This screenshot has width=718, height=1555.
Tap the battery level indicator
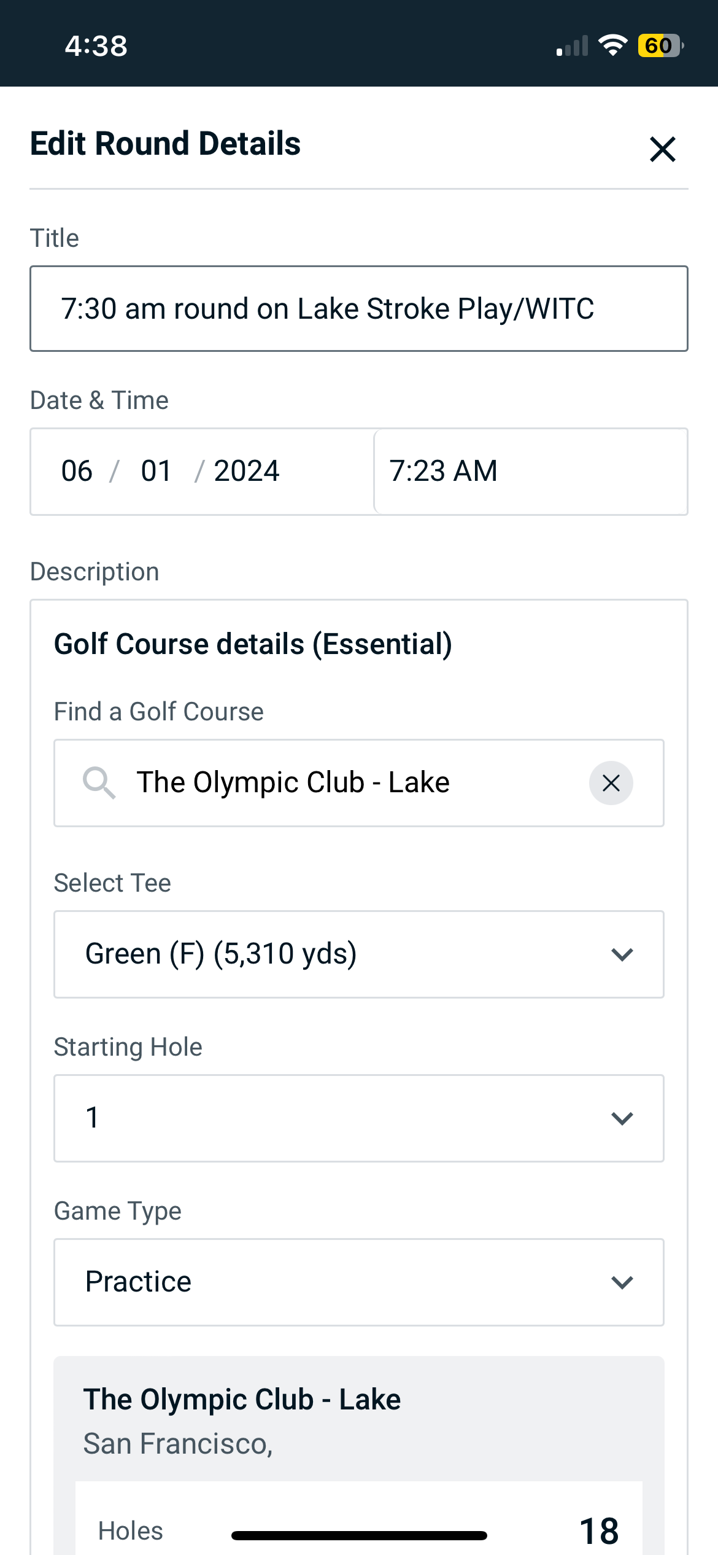click(660, 45)
